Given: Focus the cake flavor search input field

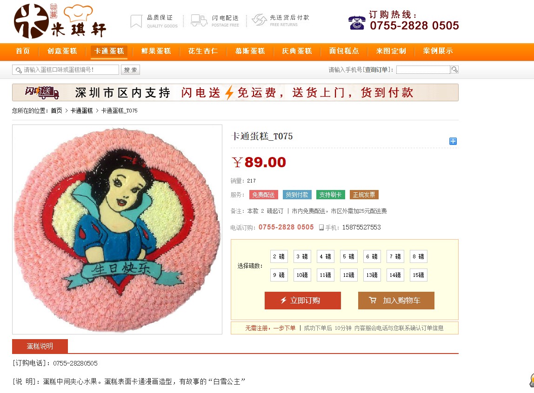Looking at the screenshot, I should 66,70.
